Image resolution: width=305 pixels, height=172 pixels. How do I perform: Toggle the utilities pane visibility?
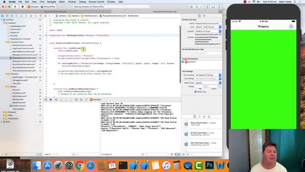click(x=218, y=7)
